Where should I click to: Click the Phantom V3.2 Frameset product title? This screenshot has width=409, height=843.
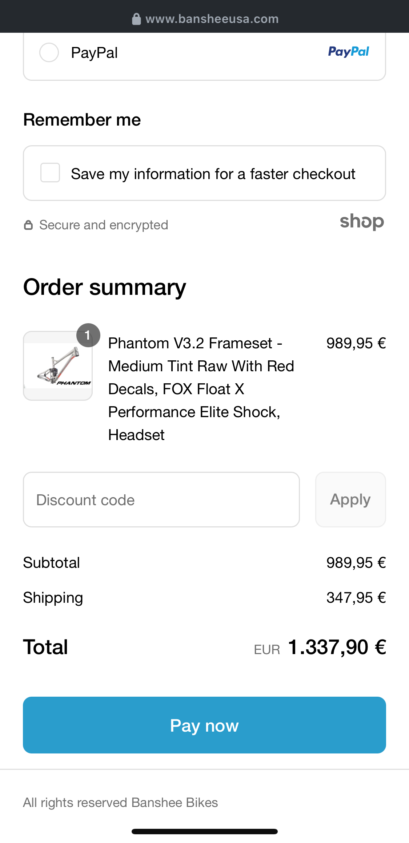point(201,389)
